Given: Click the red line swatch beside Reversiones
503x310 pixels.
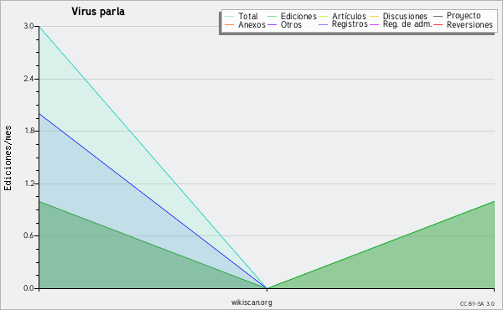Looking at the screenshot, I should click(x=438, y=25).
